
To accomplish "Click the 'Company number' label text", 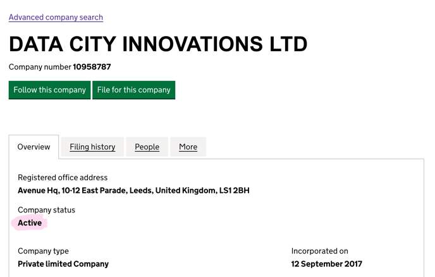I will click(x=40, y=67).
